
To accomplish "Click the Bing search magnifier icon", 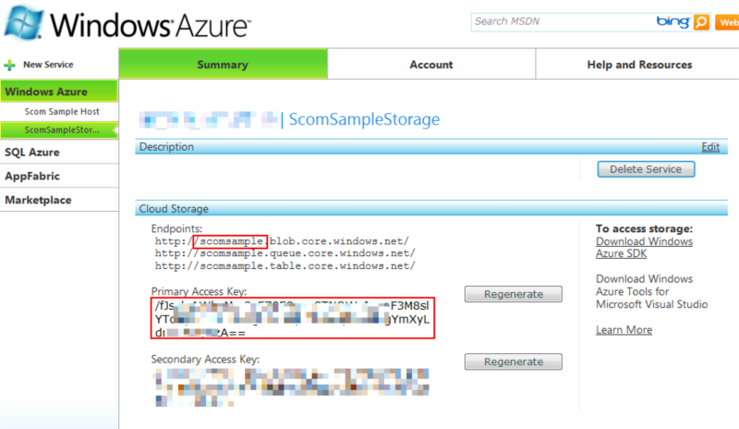I will click(x=701, y=21).
